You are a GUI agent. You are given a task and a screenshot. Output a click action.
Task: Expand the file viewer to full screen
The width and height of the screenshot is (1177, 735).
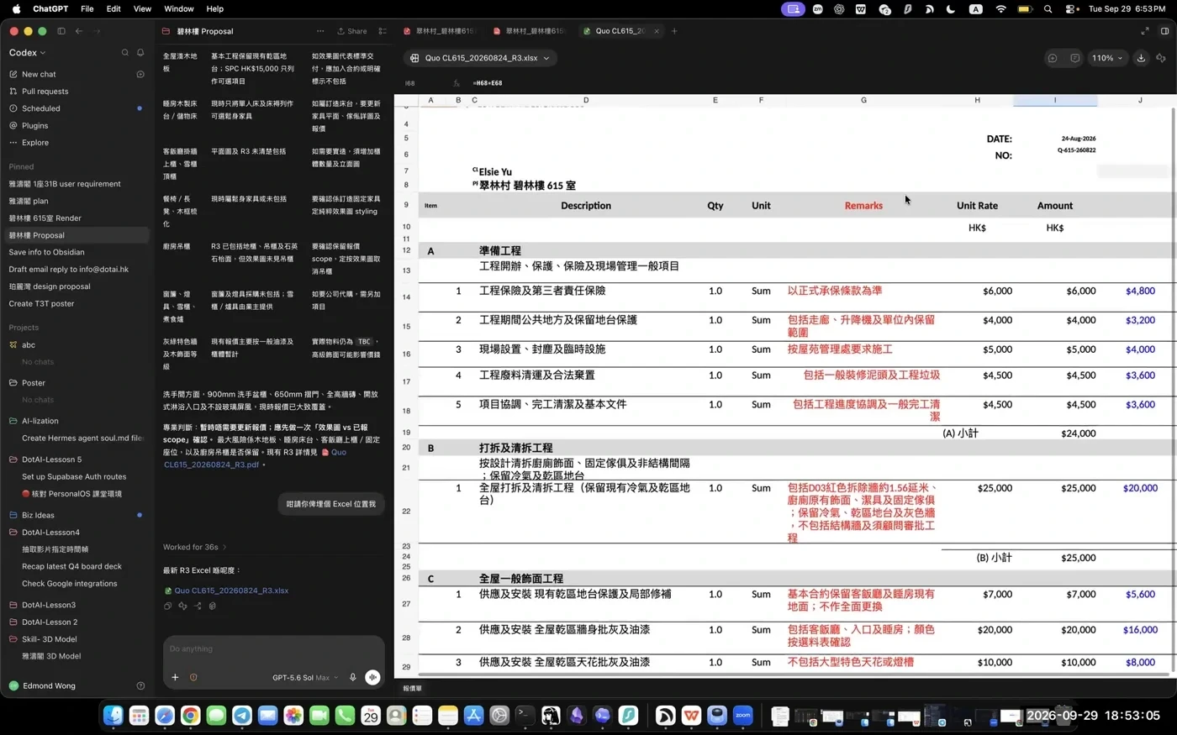[1144, 31]
